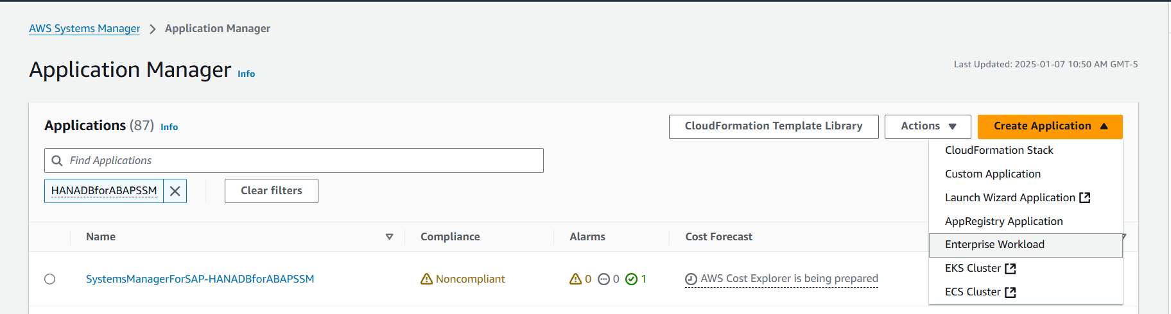Click Launch Wizard external link icon
This screenshot has width=1171, height=314.
1085,197
